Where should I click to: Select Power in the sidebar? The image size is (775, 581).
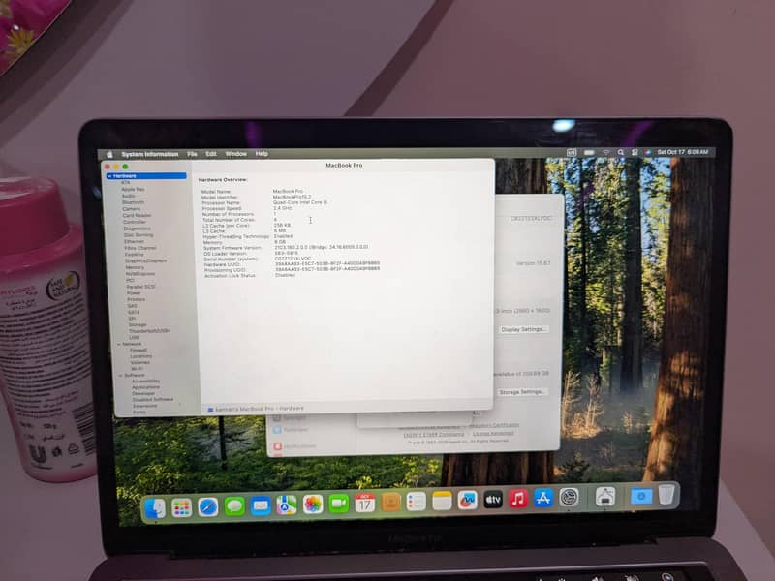point(134,293)
